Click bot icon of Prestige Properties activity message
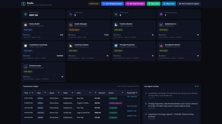 click(146, 104)
